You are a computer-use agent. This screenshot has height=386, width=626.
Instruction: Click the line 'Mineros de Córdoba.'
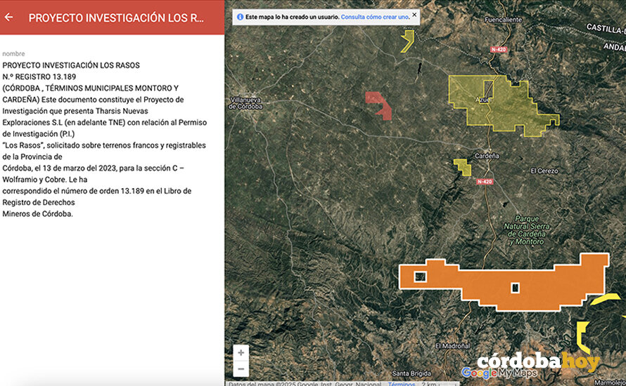(x=37, y=213)
